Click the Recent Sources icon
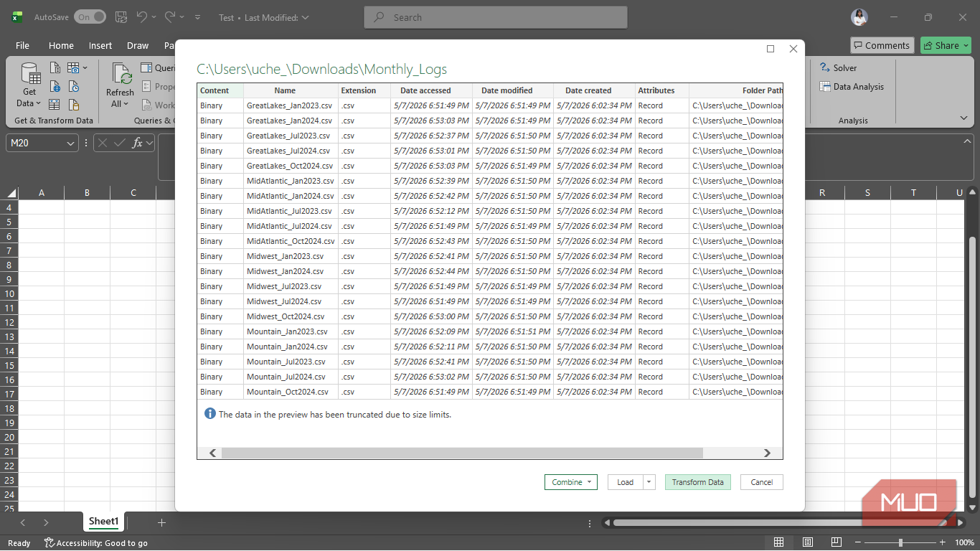 click(73, 87)
